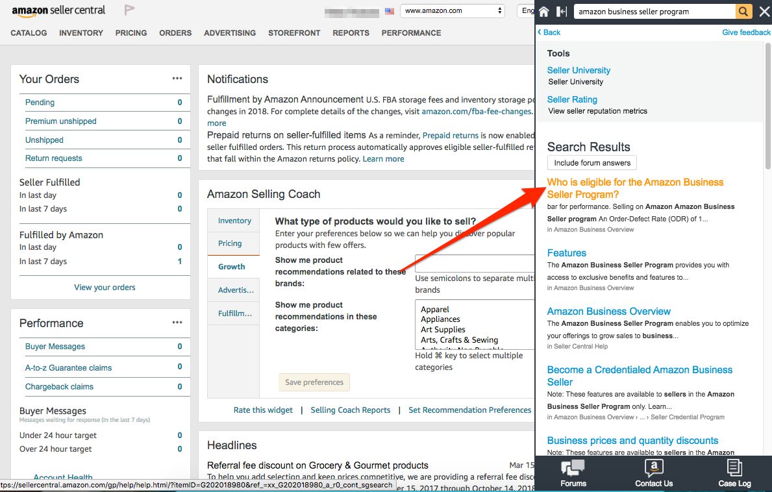Open Selling Coach Reports link

(x=351, y=410)
